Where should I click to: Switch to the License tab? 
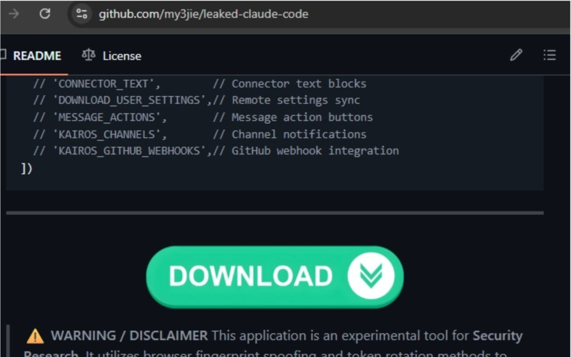pyautogui.click(x=121, y=56)
